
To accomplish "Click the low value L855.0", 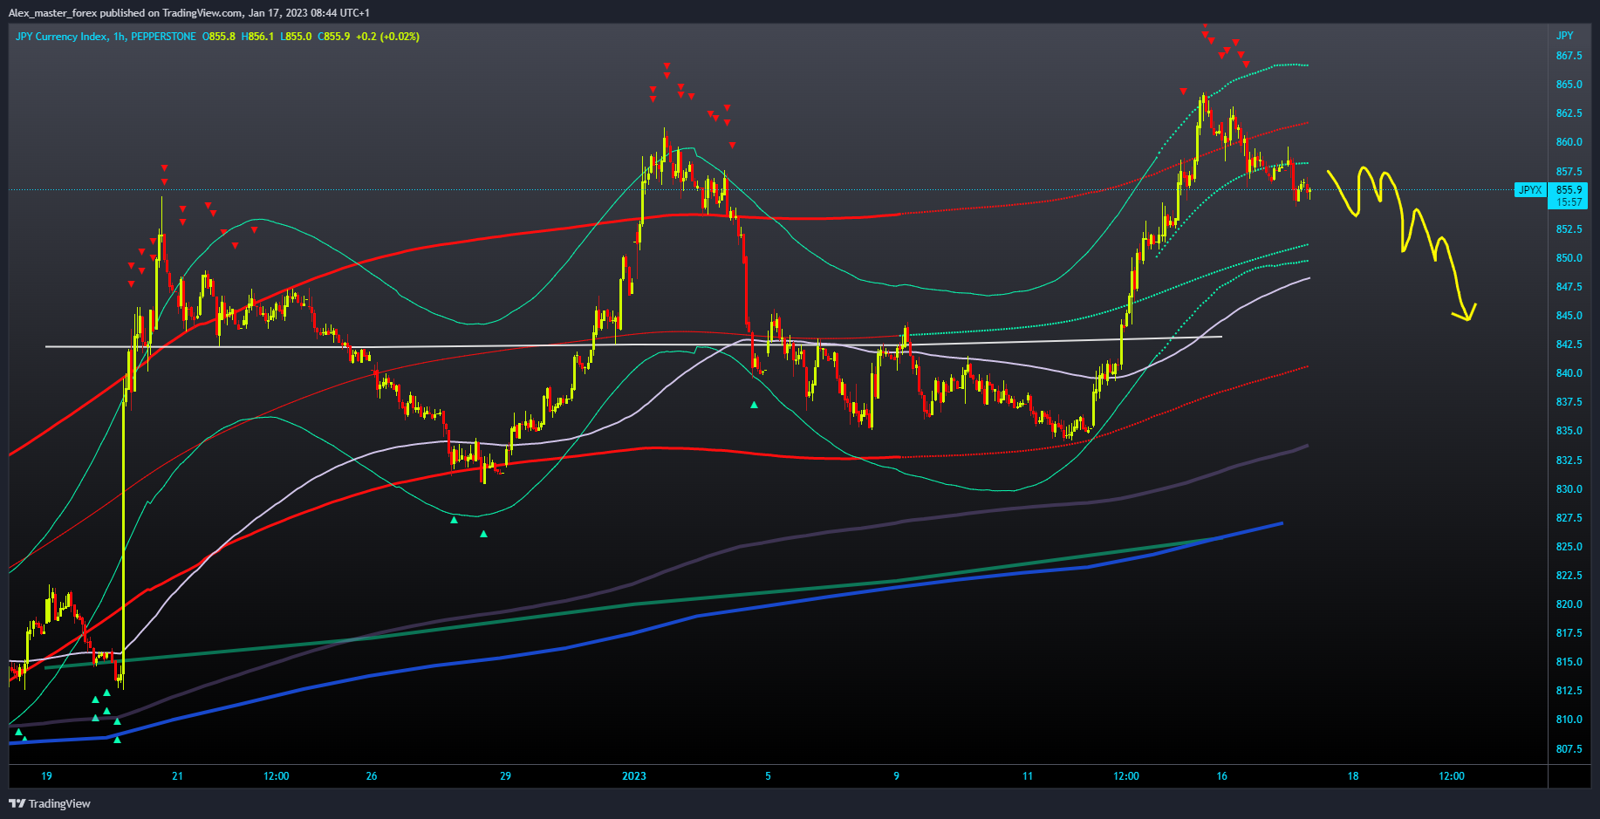I will coord(296,37).
